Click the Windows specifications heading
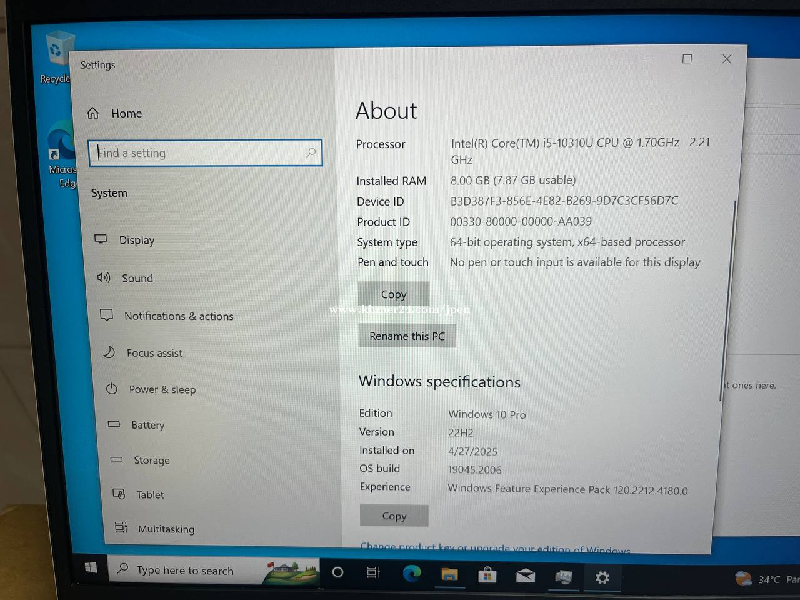This screenshot has height=600, width=800. 439,381
